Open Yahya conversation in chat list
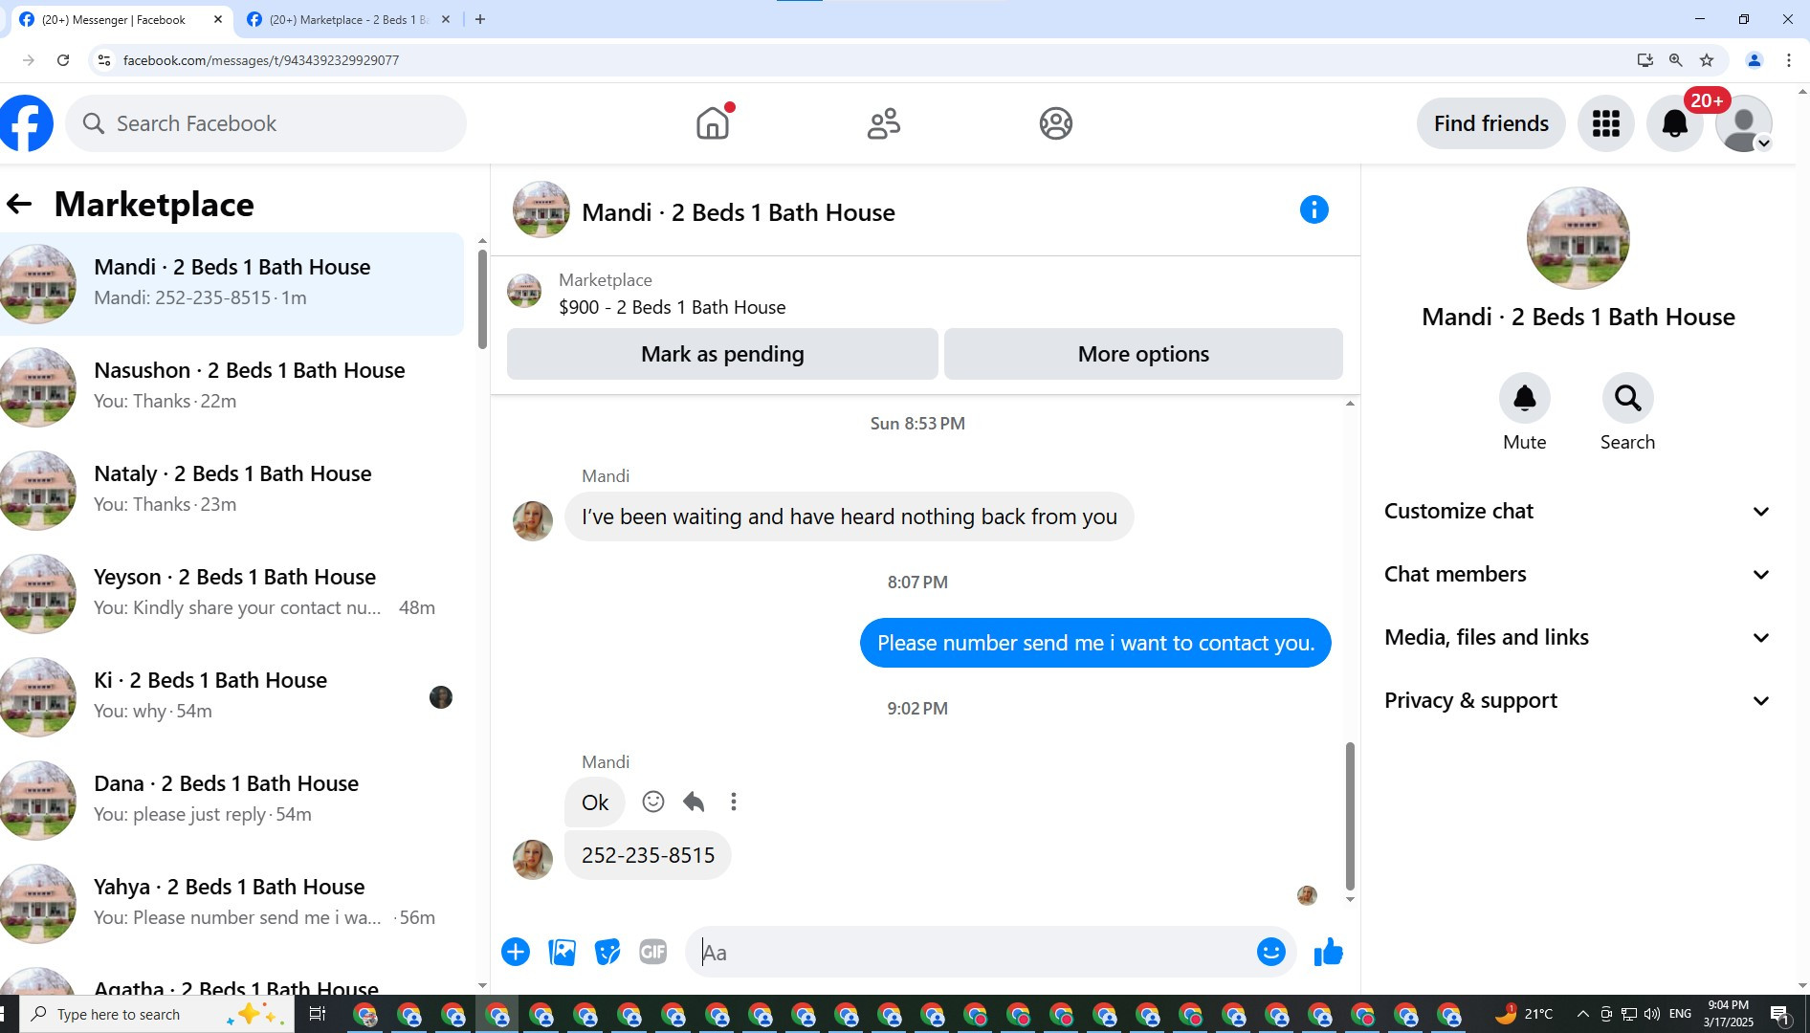This screenshot has height=1033, width=1810. click(x=232, y=903)
